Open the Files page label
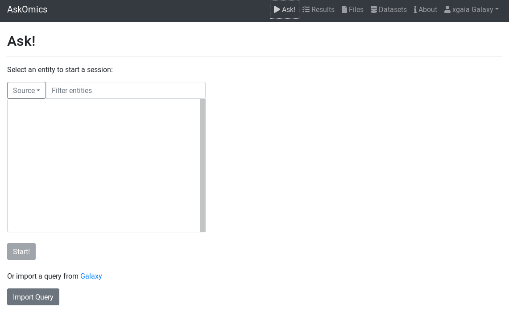The image size is (509, 312). point(356,10)
